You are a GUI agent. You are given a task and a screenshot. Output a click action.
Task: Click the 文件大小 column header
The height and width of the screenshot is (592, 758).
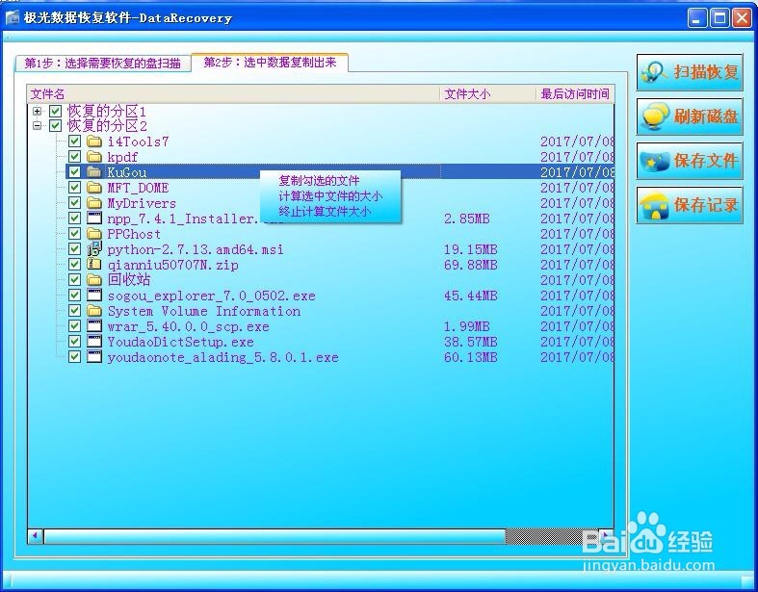tap(488, 93)
